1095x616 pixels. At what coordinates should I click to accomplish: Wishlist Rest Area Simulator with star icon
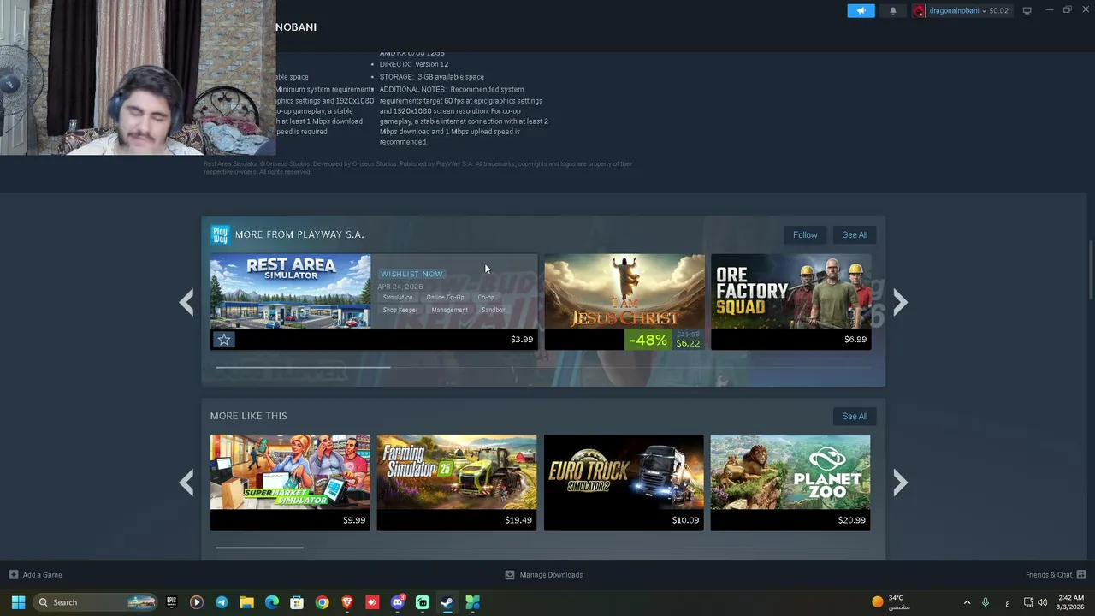click(224, 340)
